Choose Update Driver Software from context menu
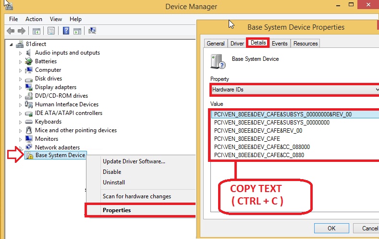 [134, 161]
